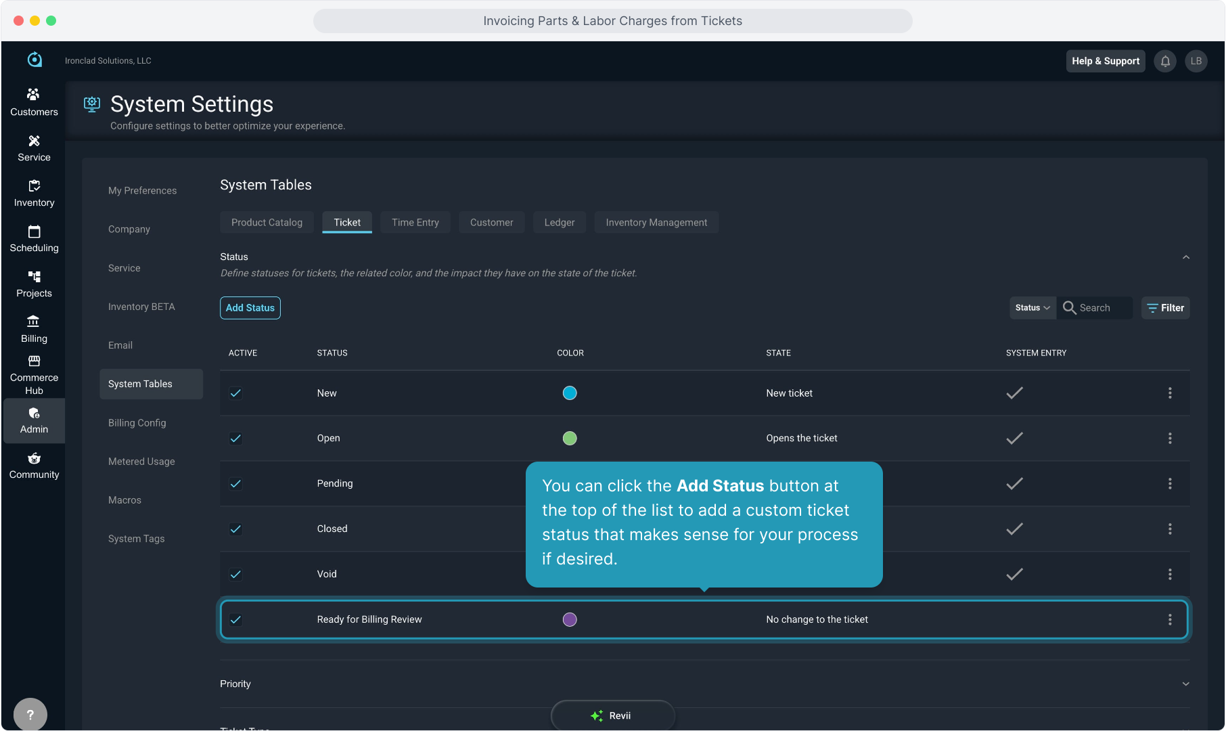Click the status Search input field
1226x731 pixels.
tap(1103, 308)
